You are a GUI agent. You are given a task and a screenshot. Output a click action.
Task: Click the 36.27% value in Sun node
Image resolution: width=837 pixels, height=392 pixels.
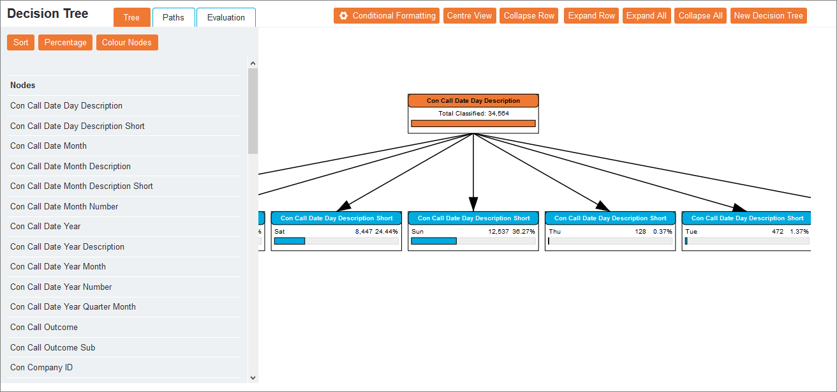[x=524, y=232]
